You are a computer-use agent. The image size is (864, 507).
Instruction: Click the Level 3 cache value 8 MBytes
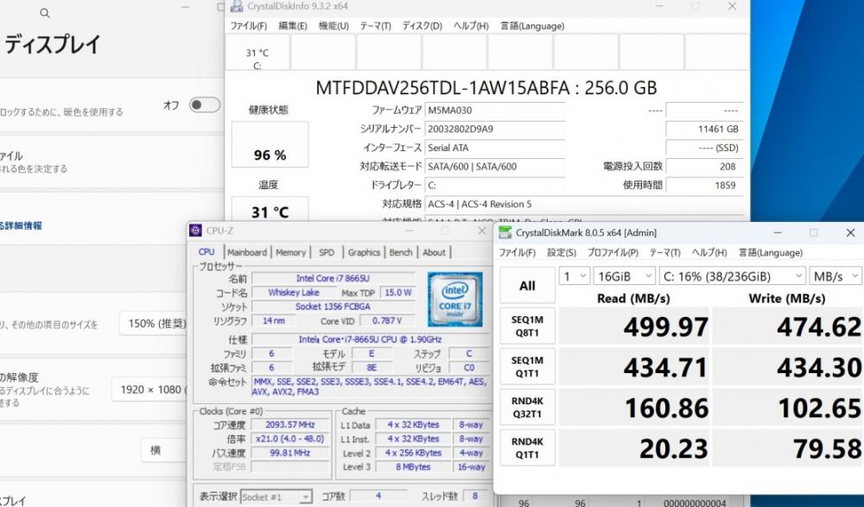pos(413,467)
